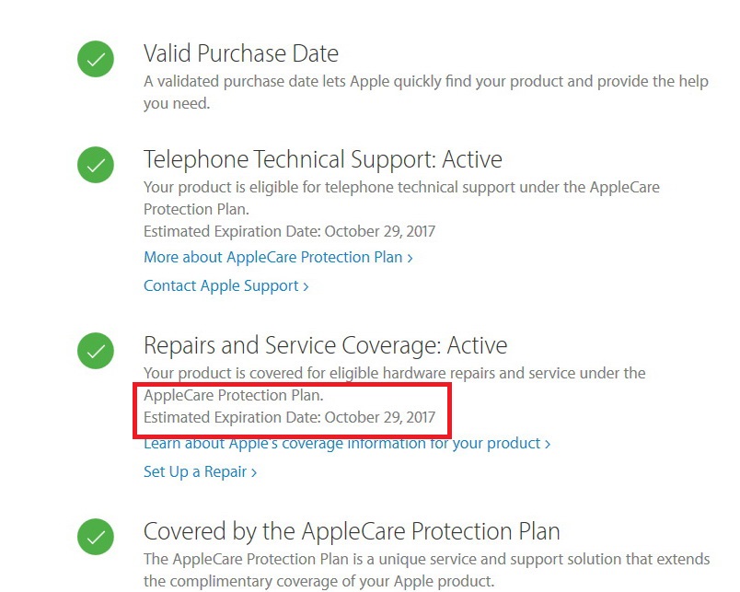Open the More about AppleCare Protection Plan link
740x592 pixels.
coord(277,258)
